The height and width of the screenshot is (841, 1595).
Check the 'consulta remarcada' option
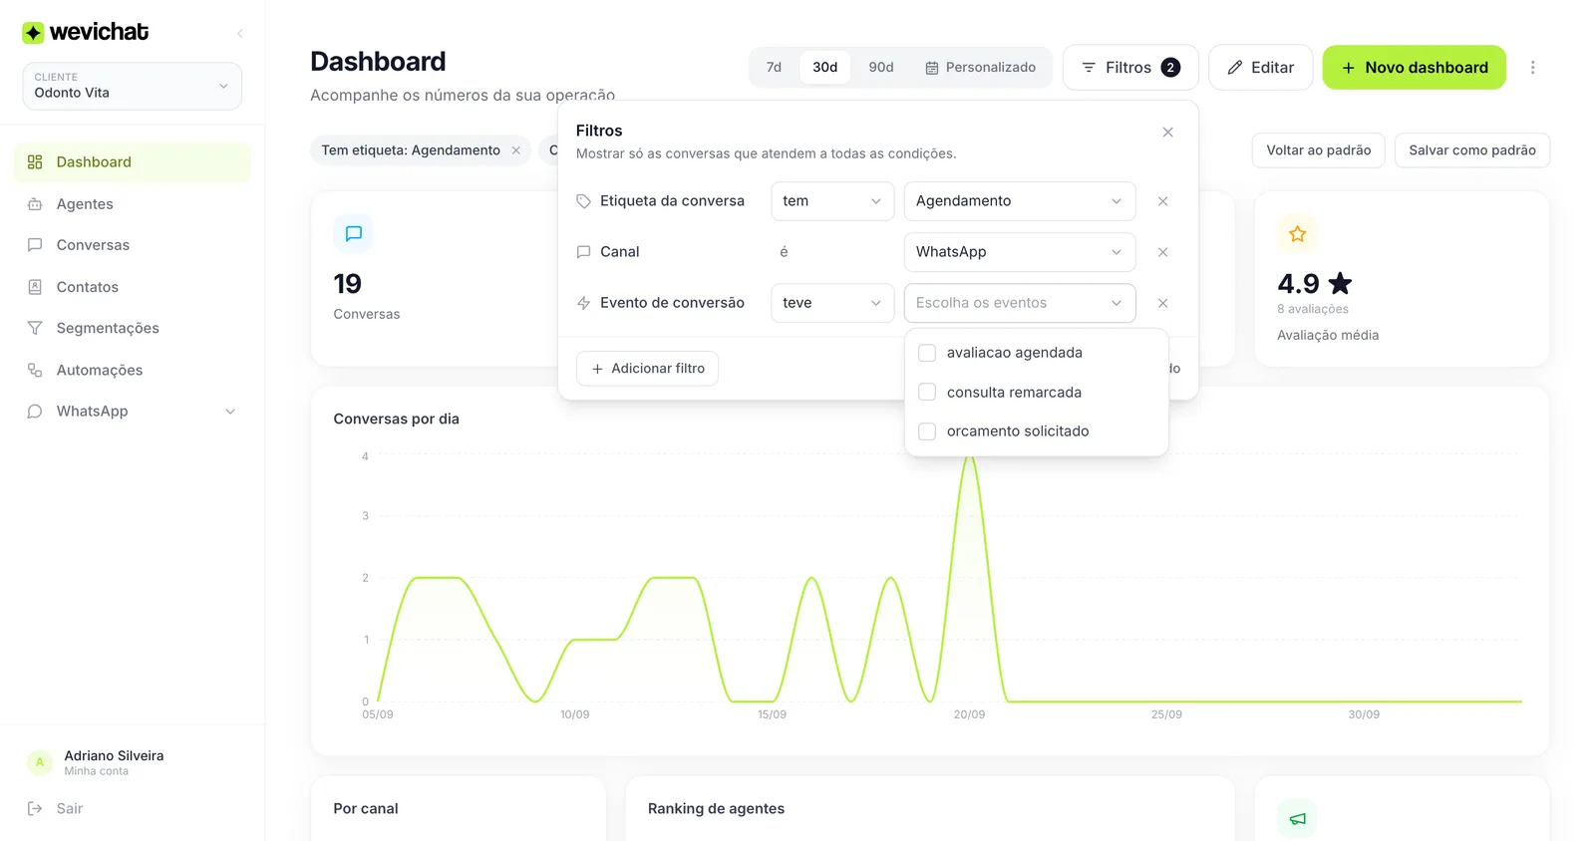click(x=927, y=392)
